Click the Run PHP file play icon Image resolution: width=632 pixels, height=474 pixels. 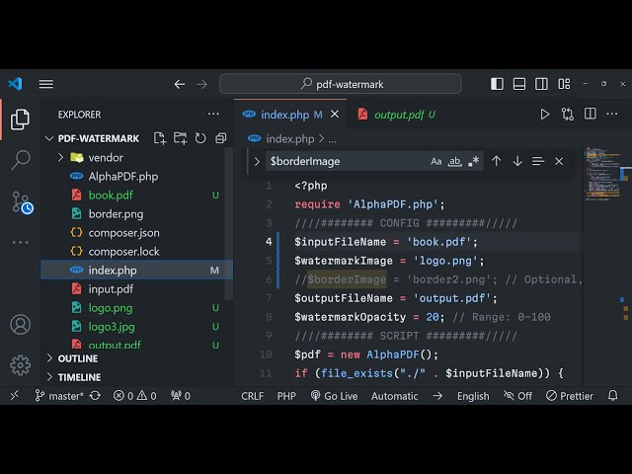point(545,115)
